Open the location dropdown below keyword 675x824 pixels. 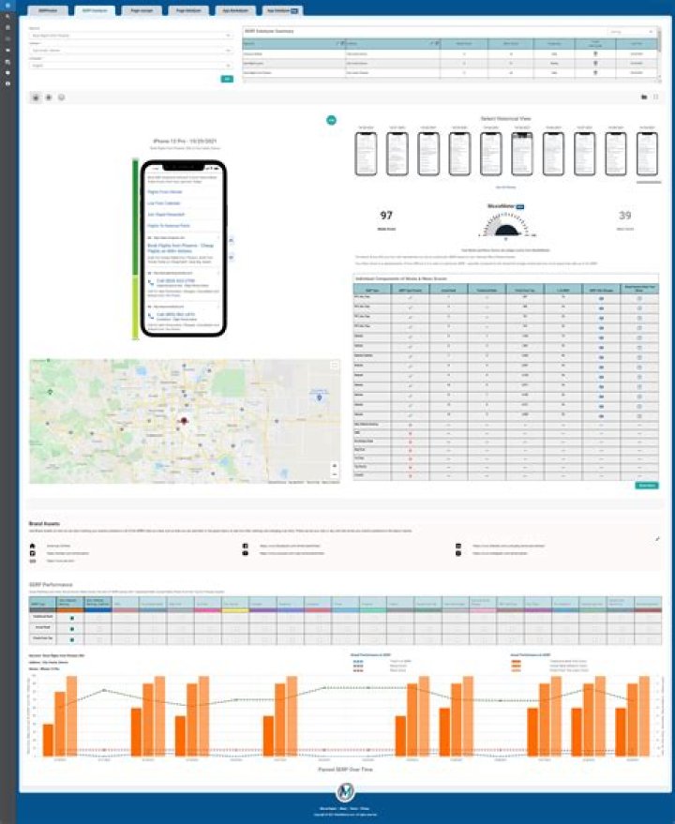pos(129,51)
